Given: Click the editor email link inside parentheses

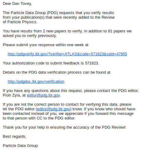Looking at the screenshot, I should [x=54, y=109].
